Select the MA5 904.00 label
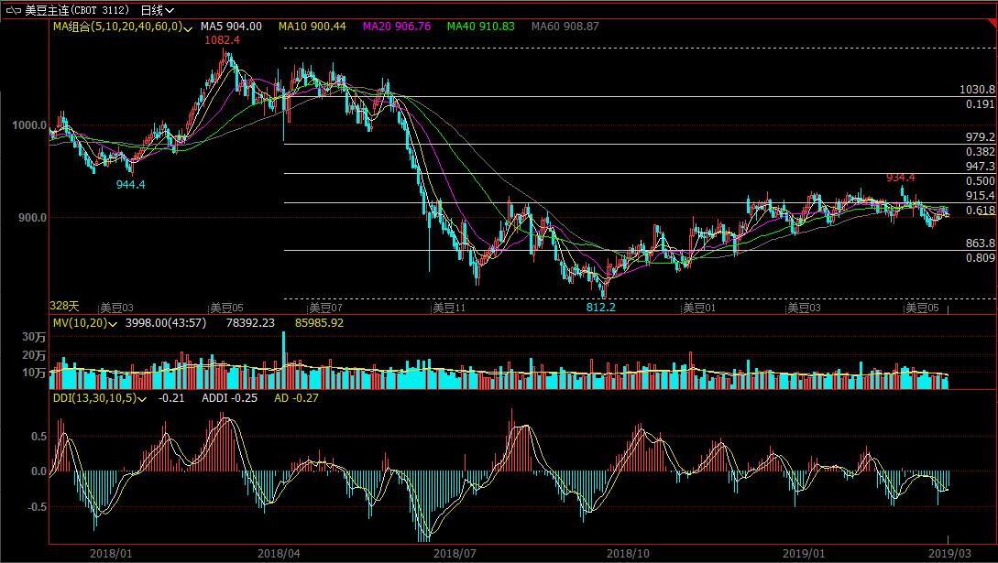Viewport: 998px width, 563px height. pyautogui.click(x=231, y=27)
